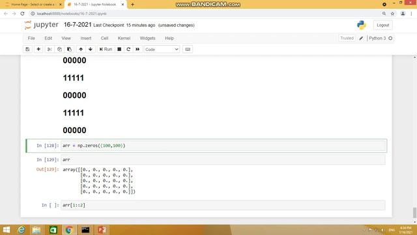The width and height of the screenshot is (417, 235).
Task: Rename the notebook title 16-7-2021
Action: pyautogui.click(x=78, y=25)
